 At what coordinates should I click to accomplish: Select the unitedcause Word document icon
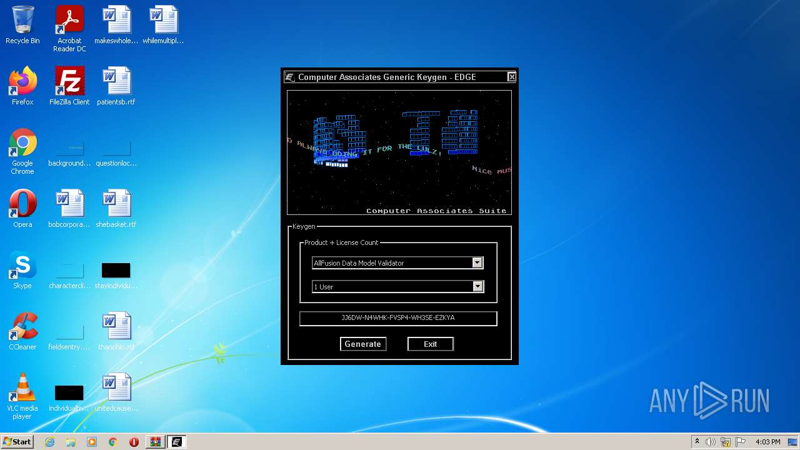116,392
